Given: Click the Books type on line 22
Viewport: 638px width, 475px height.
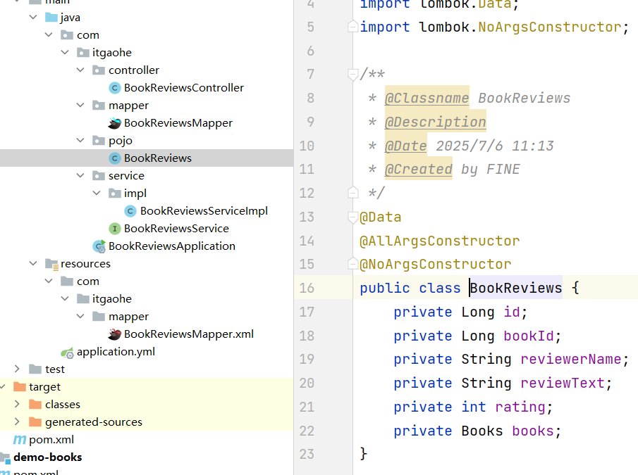Looking at the screenshot, I should pyautogui.click(x=482, y=431).
